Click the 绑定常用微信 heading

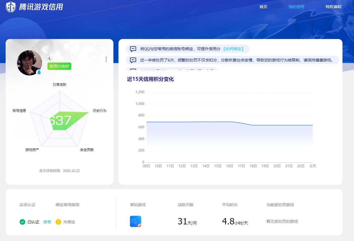[x=67, y=205]
